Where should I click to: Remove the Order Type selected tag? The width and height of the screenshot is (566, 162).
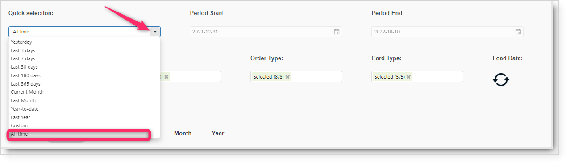287,77
